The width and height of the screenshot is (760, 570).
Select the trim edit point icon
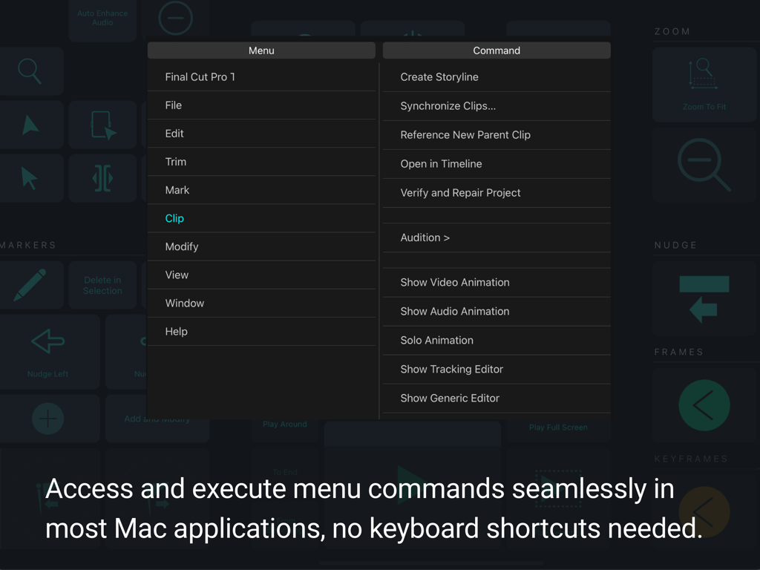[x=102, y=178]
